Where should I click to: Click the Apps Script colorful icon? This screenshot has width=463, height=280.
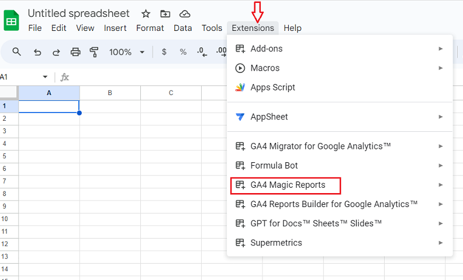[240, 87]
